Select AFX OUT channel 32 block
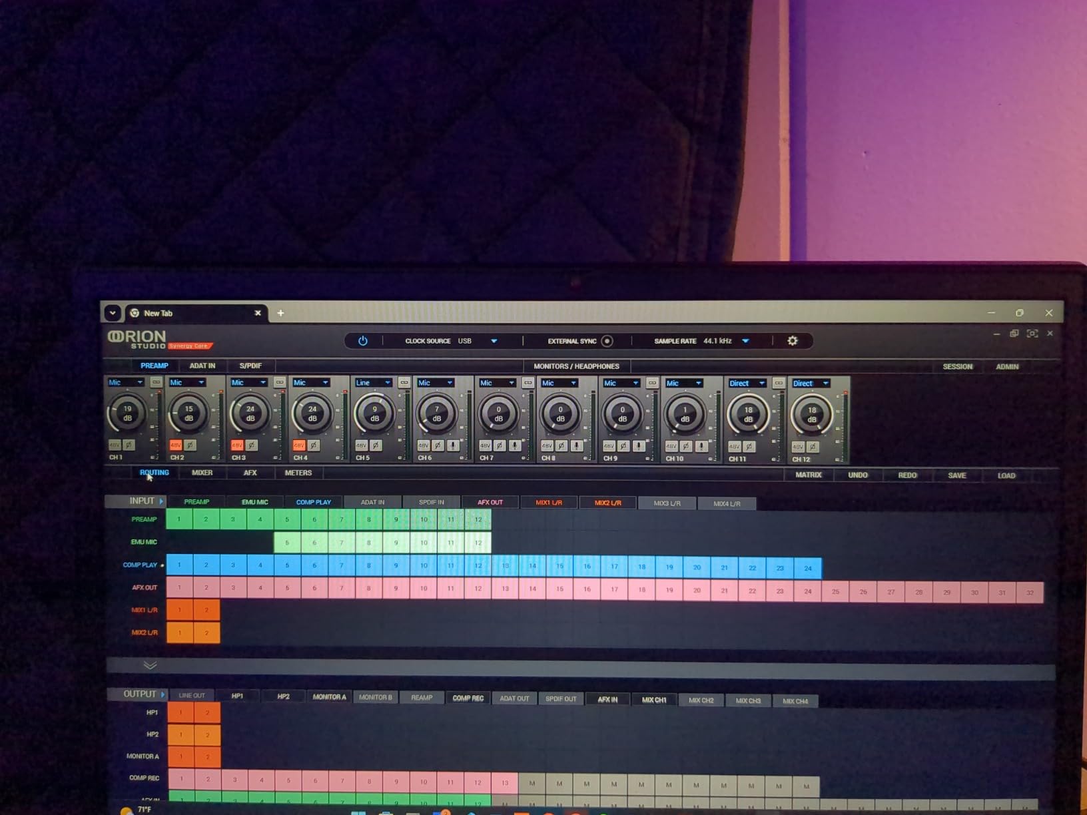Viewport: 1087px width, 815px height. [x=1030, y=593]
